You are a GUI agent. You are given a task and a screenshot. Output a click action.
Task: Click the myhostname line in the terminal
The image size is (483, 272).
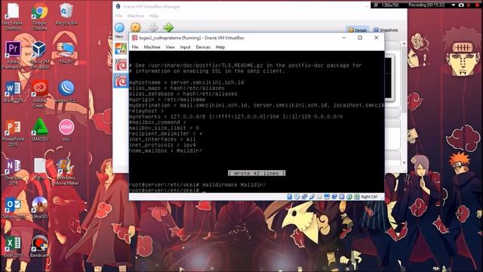186,82
